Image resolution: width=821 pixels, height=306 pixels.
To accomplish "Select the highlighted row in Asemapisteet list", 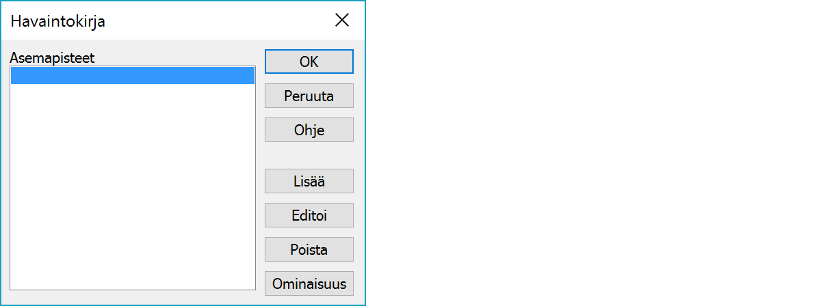I will [x=132, y=76].
